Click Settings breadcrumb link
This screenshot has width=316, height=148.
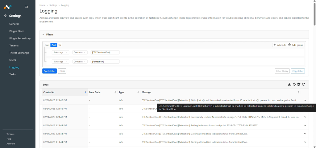(53, 5)
